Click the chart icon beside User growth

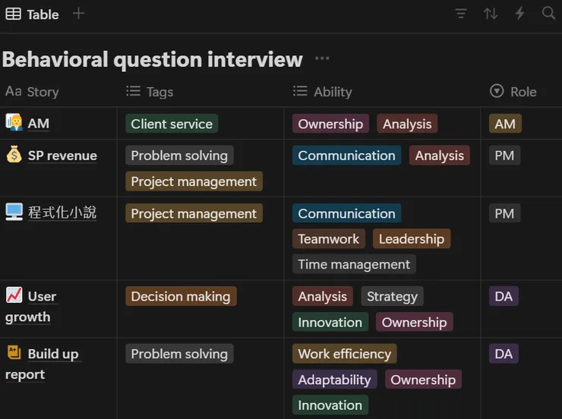(x=14, y=295)
